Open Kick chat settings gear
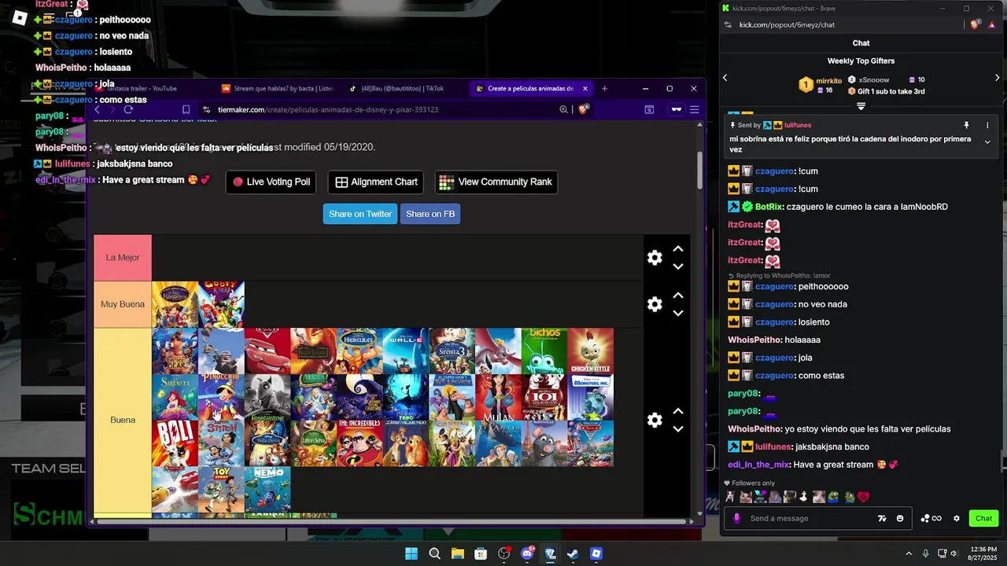Viewport: 1007px width, 566px height. click(x=957, y=518)
